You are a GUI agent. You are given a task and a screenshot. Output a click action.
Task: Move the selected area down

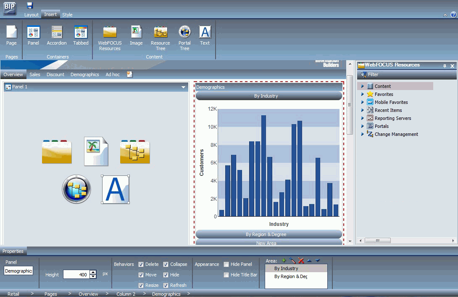pos(318,260)
